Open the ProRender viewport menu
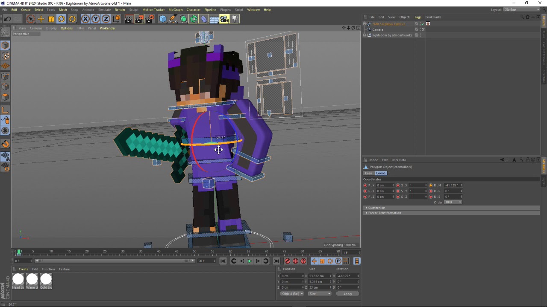Viewport: 547px width, 307px height. [x=108, y=28]
